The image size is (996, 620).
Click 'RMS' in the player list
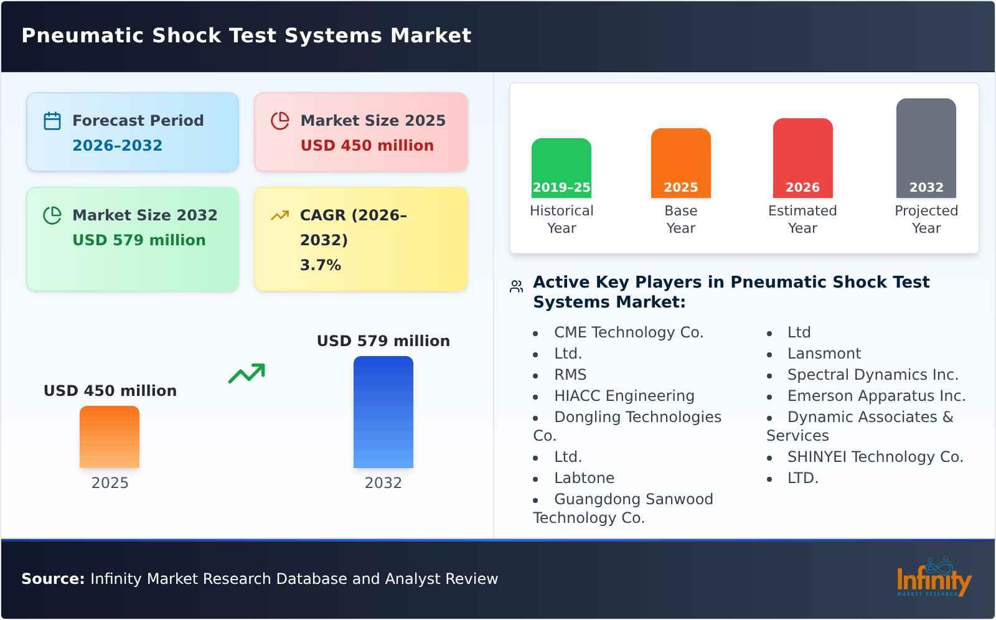[570, 375]
